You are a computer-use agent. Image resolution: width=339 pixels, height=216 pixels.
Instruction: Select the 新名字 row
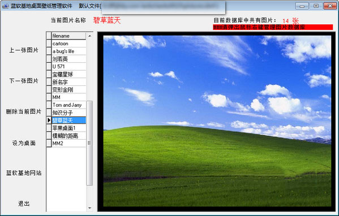pos(68,82)
